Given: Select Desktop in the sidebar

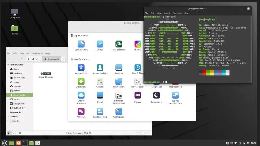Looking at the screenshot, I should [20, 73].
